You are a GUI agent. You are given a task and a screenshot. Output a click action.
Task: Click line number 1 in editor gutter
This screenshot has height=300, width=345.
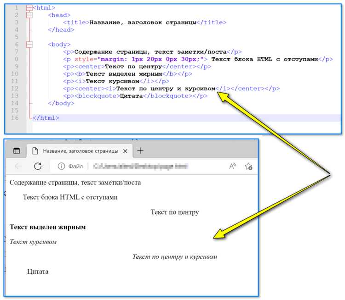17,8
